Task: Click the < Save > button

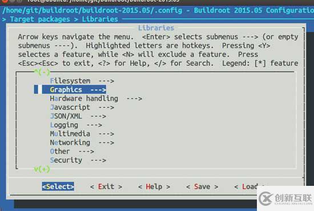Action: [x=202, y=187]
